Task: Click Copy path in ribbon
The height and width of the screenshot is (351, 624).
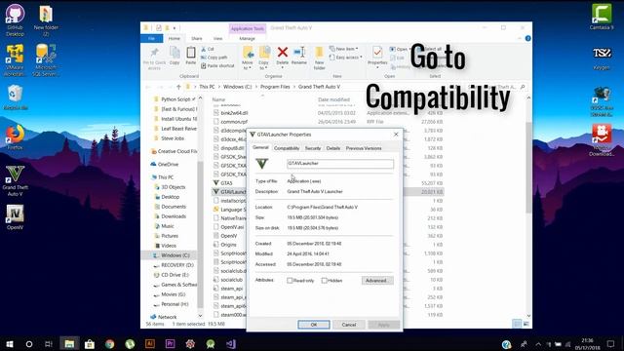Action: 214,58
